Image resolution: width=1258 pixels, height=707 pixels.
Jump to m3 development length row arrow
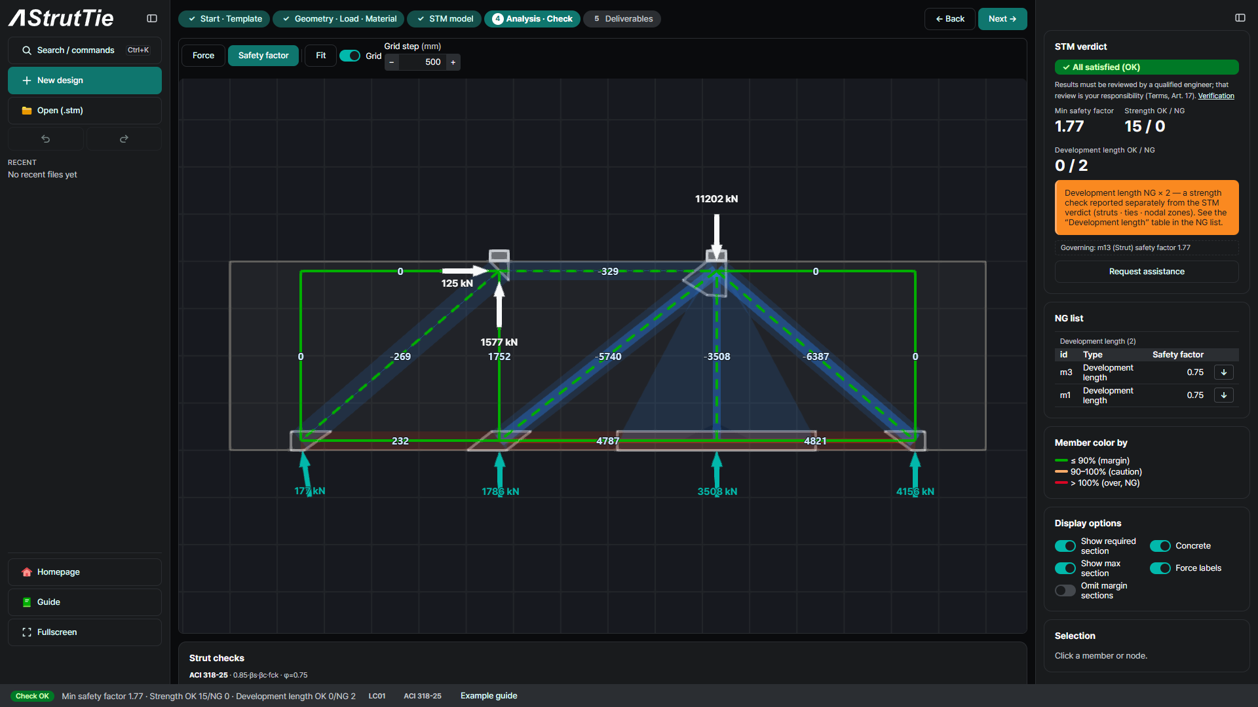click(x=1223, y=372)
